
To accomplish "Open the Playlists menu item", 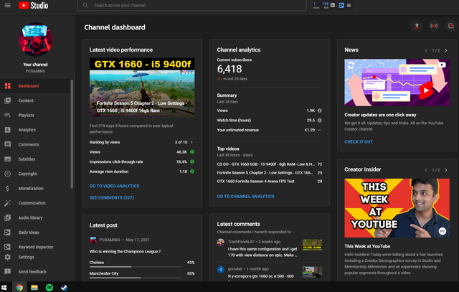I will [x=35, y=115].
